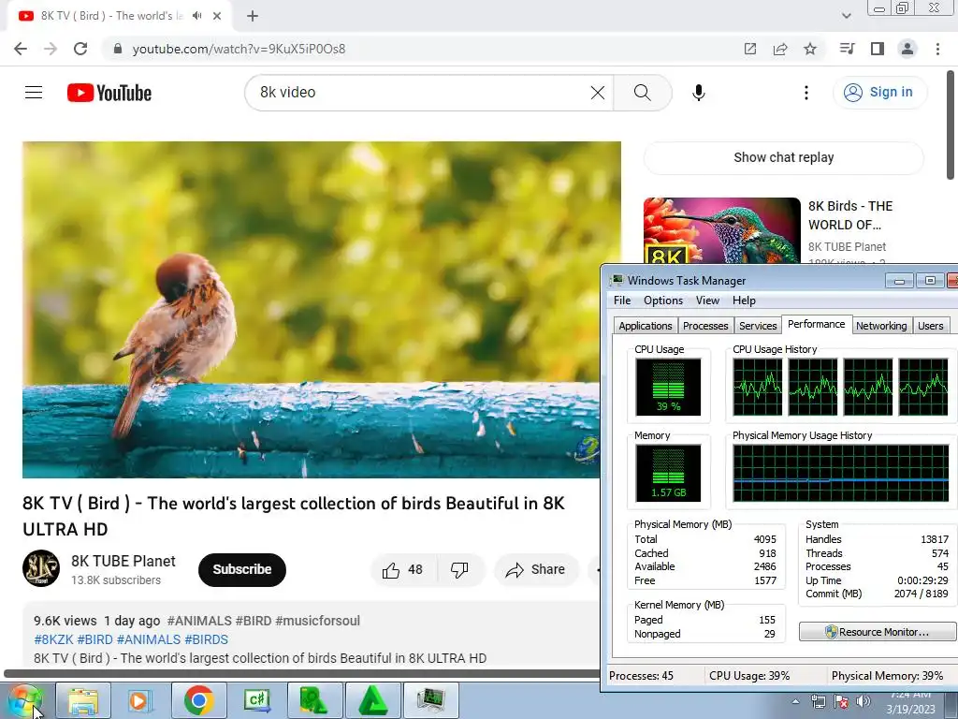This screenshot has height=719, width=958.
Task: Open 8K TUBE Planet channel avatar
Action: [x=41, y=568]
